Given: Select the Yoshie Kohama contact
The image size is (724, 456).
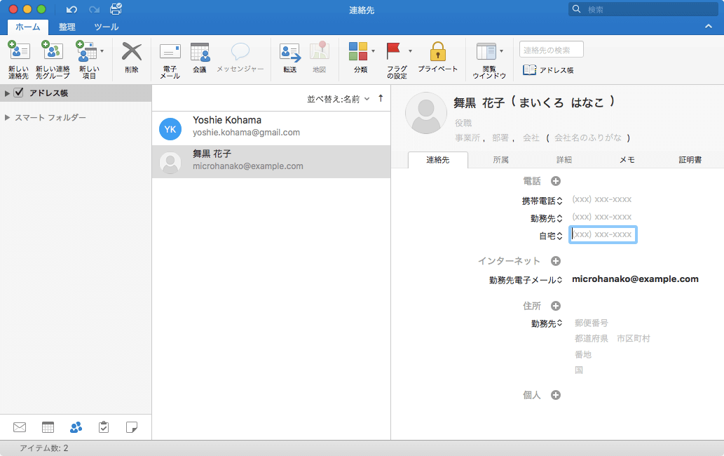Looking at the screenshot, I should tap(271, 128).
